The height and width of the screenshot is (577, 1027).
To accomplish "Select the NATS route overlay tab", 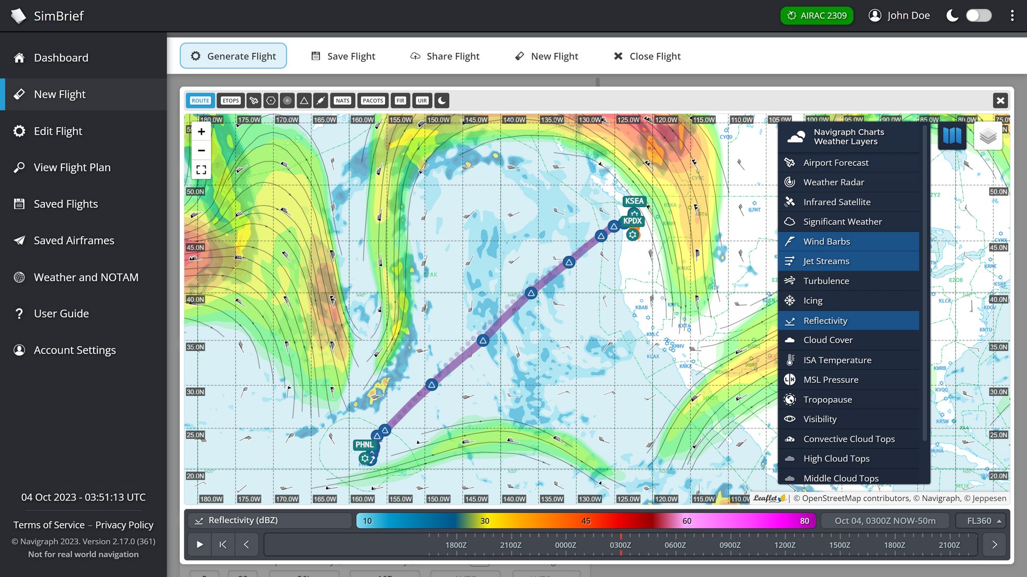I will [342, 100].
